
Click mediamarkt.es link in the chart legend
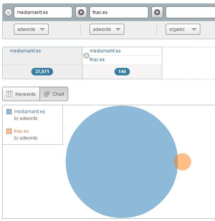(29, 112)
